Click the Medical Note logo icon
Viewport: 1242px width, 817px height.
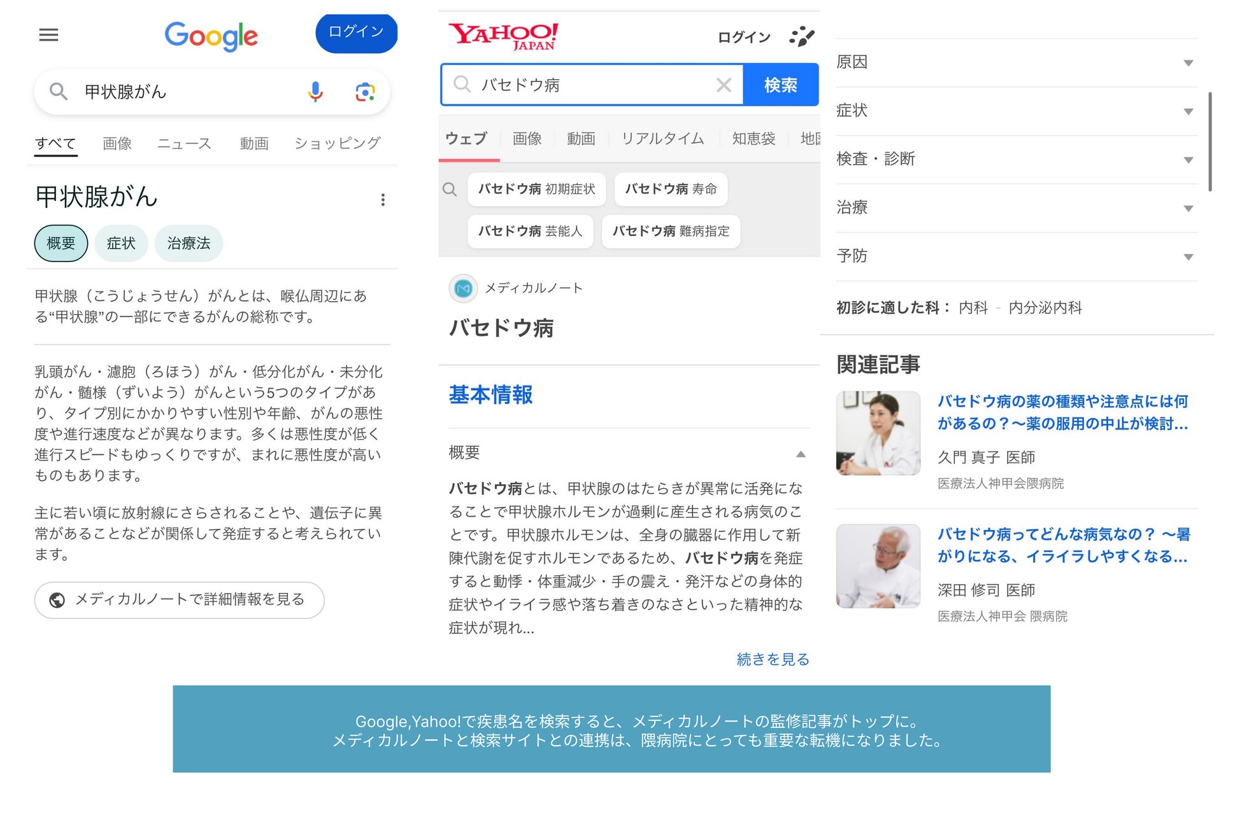coord(463,288)
